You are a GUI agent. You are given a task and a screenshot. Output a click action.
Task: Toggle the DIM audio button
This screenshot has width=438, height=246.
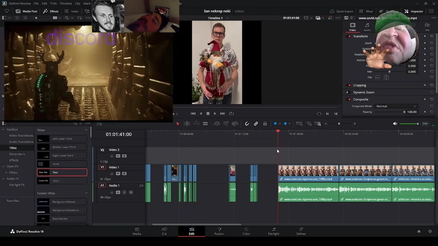click(x=425, y=124)
